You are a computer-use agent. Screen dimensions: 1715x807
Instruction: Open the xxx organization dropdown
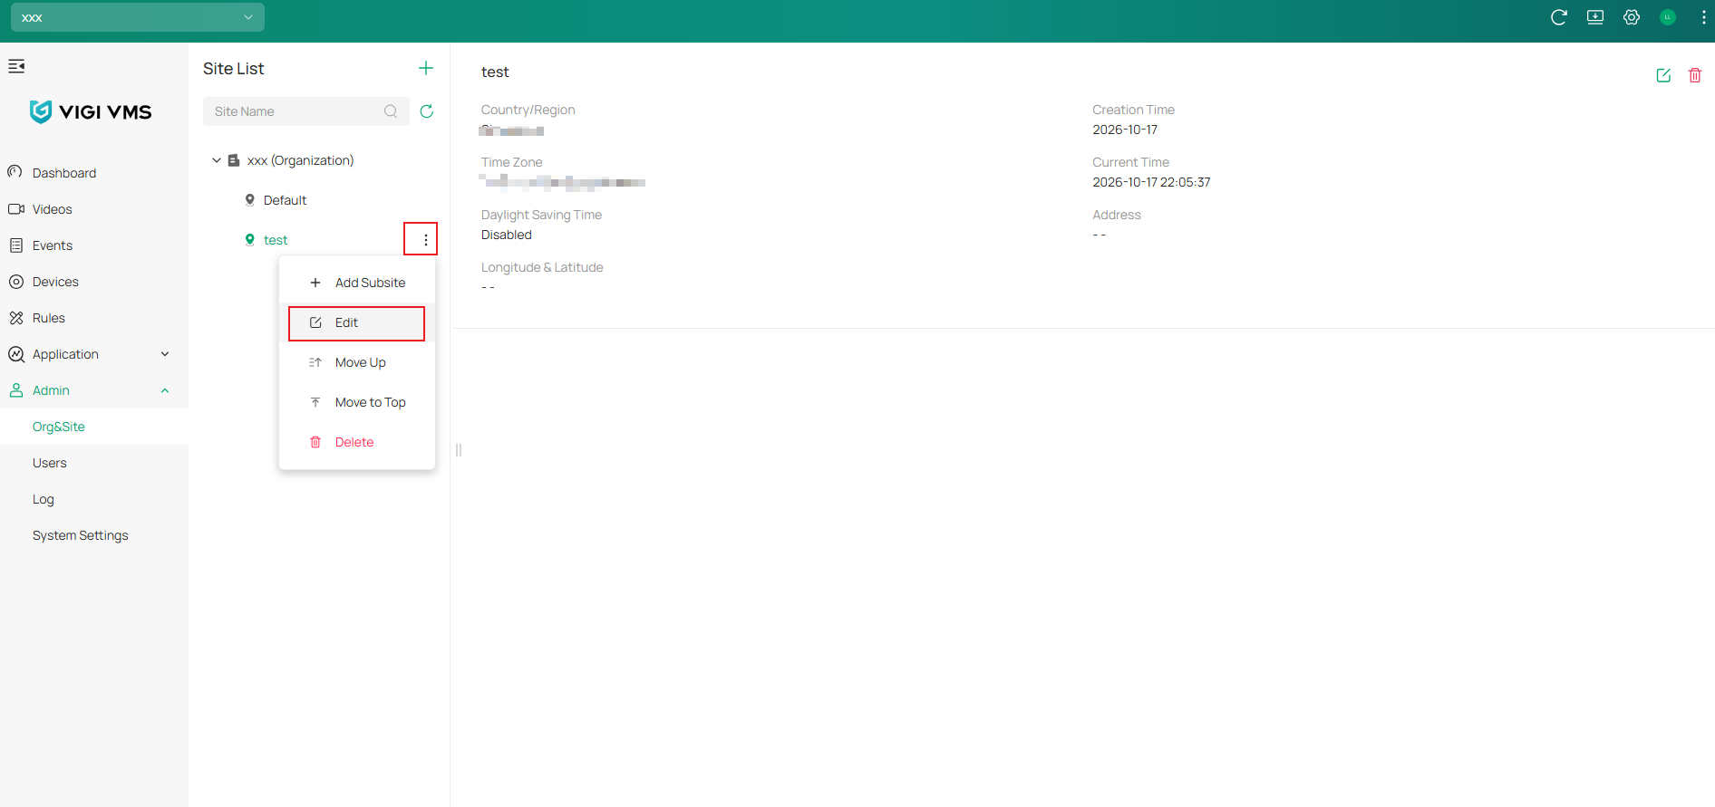(x=138, y=17)
